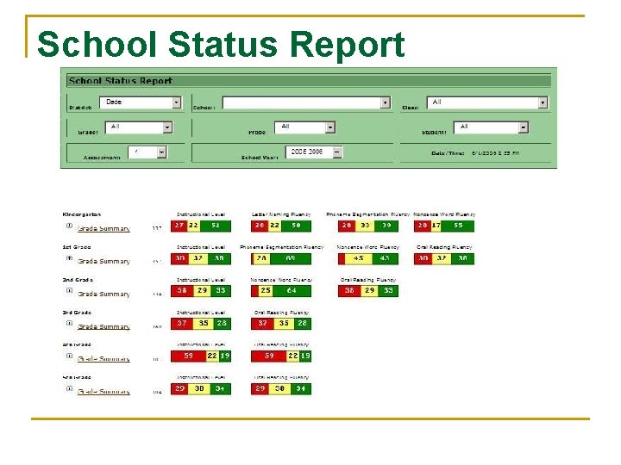
Task: Open the School Year dropdown showing 2005-2006
Action: tap(314, 152)
